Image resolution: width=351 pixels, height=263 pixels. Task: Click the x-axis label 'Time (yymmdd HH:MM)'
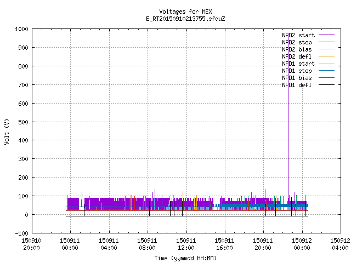pyautogui.click(x=185, y=258)
